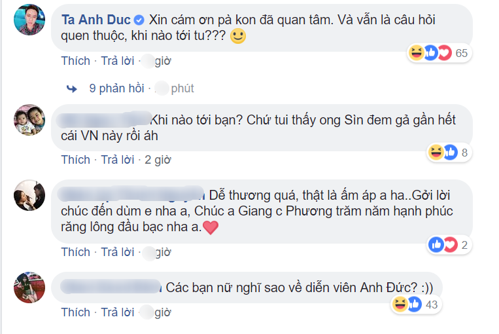The image size is (499, 334).
Task: Open the third commenter's makeup photo avatar
Action: pos(29,195)
